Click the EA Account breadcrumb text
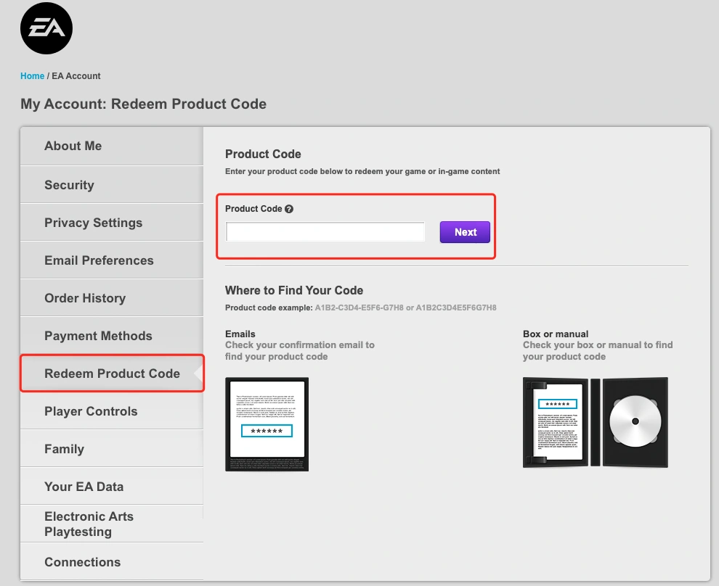719x586 pixels. coord(76,76)
